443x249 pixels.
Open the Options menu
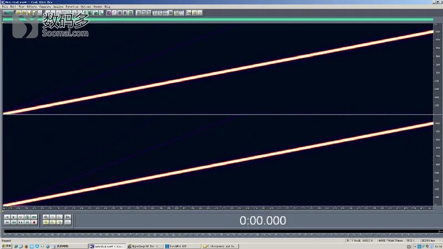point(86,7)
